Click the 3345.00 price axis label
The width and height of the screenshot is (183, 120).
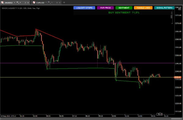click(178, 64)
